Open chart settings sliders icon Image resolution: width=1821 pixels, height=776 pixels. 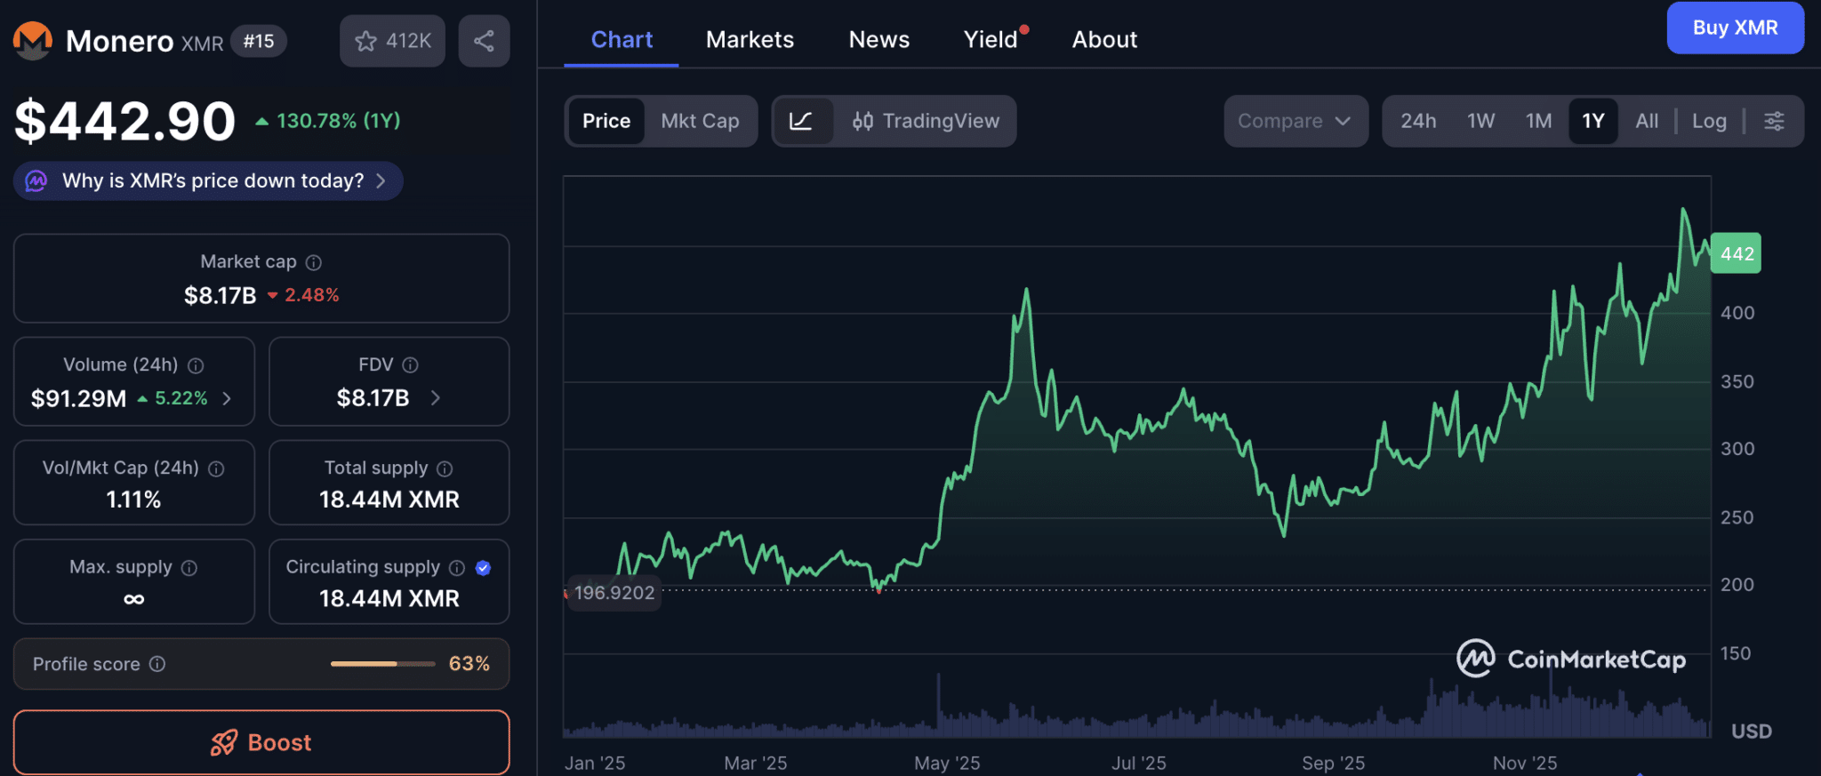point(1774,121)
